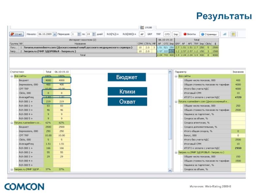
Task: Click the Параметр column header
Action: [202, 72]
